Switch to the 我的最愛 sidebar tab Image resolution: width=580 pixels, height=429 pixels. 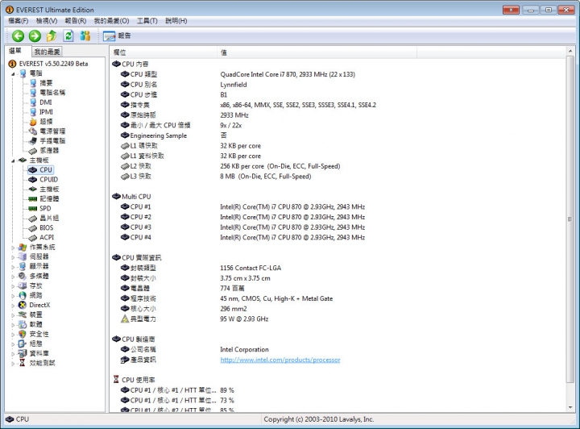47,52
